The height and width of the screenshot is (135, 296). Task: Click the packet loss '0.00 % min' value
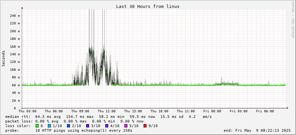coord(104,121)
